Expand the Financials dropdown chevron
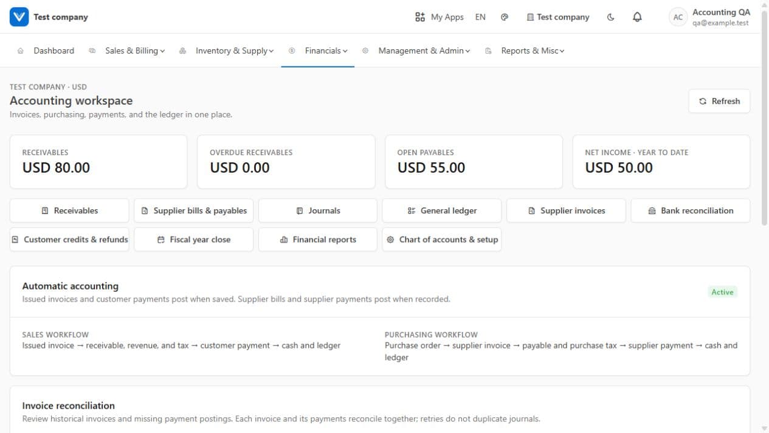769x433 pixels. (x=345, y=51)
